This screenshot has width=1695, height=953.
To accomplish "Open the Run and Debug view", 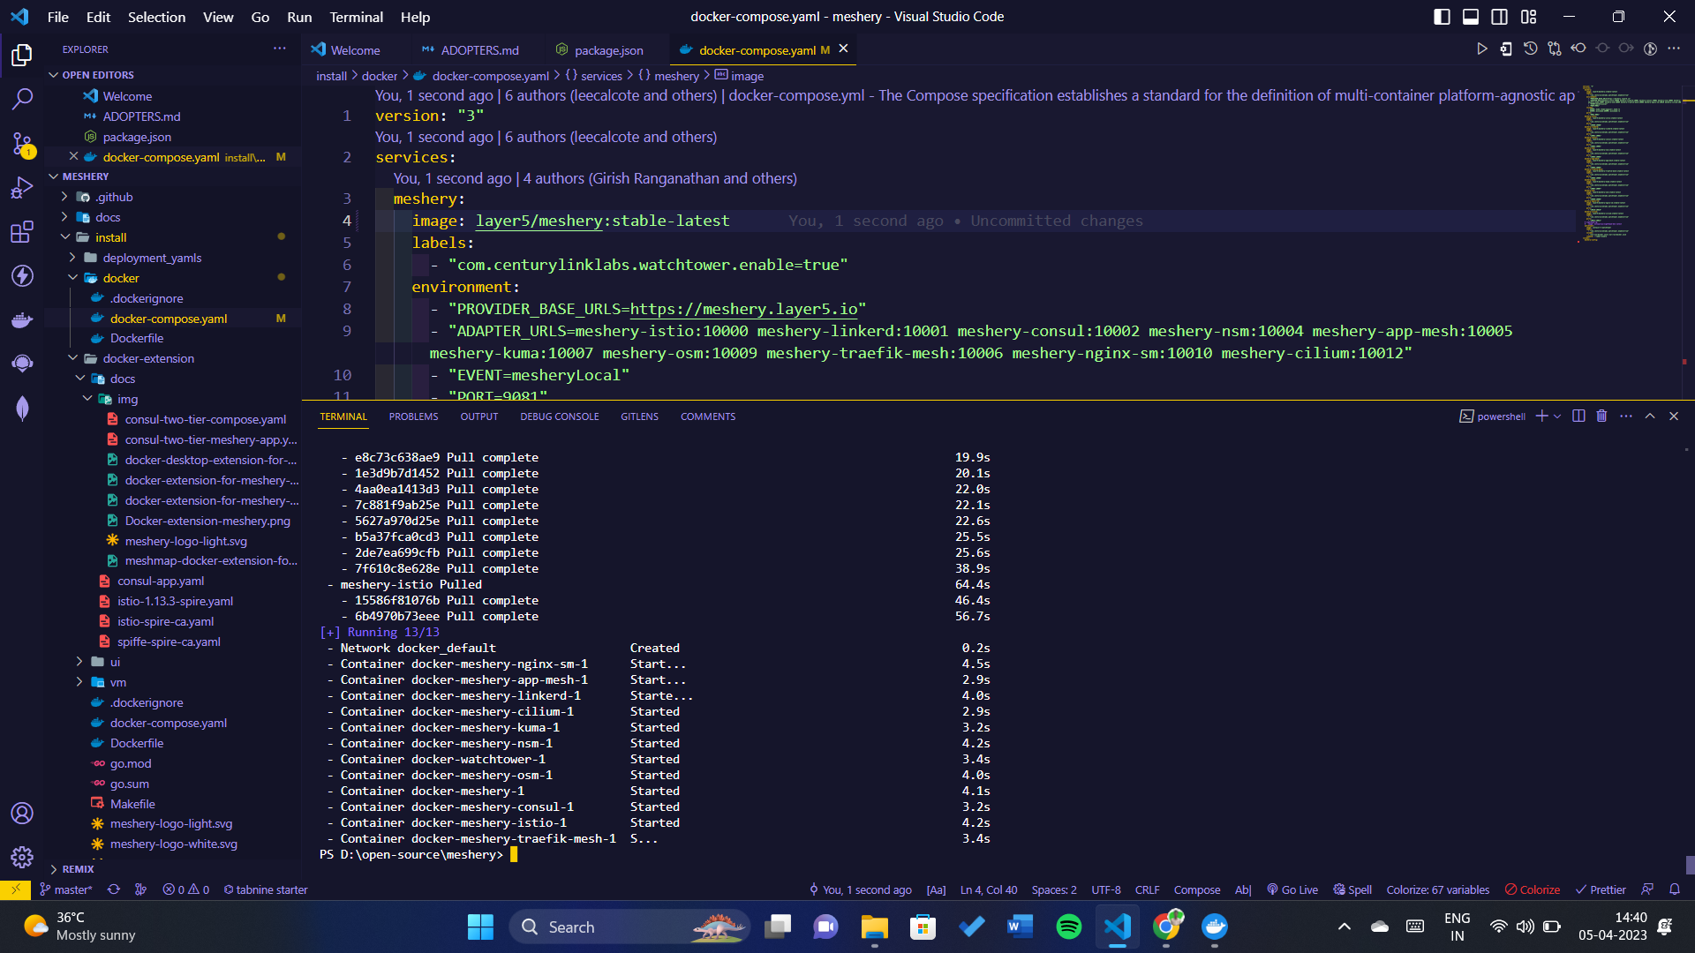I will 22,187.
